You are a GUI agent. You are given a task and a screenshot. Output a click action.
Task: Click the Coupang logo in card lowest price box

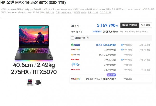(x=76, y=79)
